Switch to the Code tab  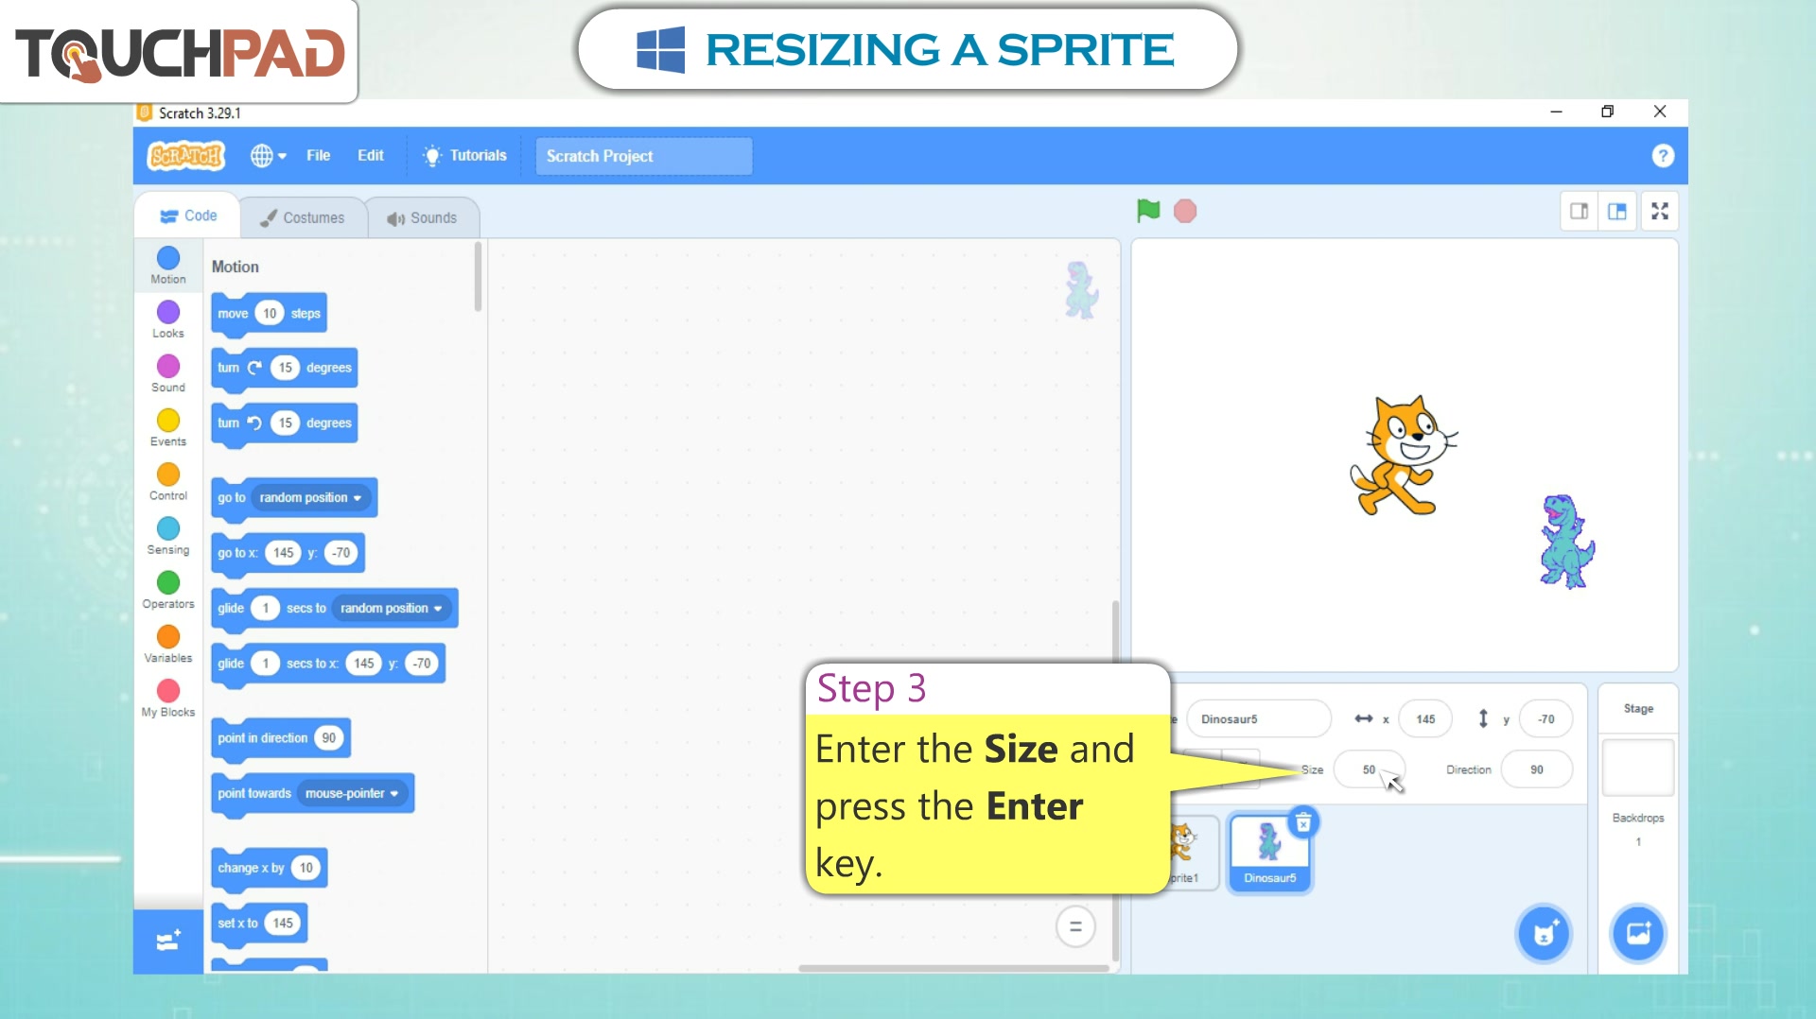tap(188, 216)
